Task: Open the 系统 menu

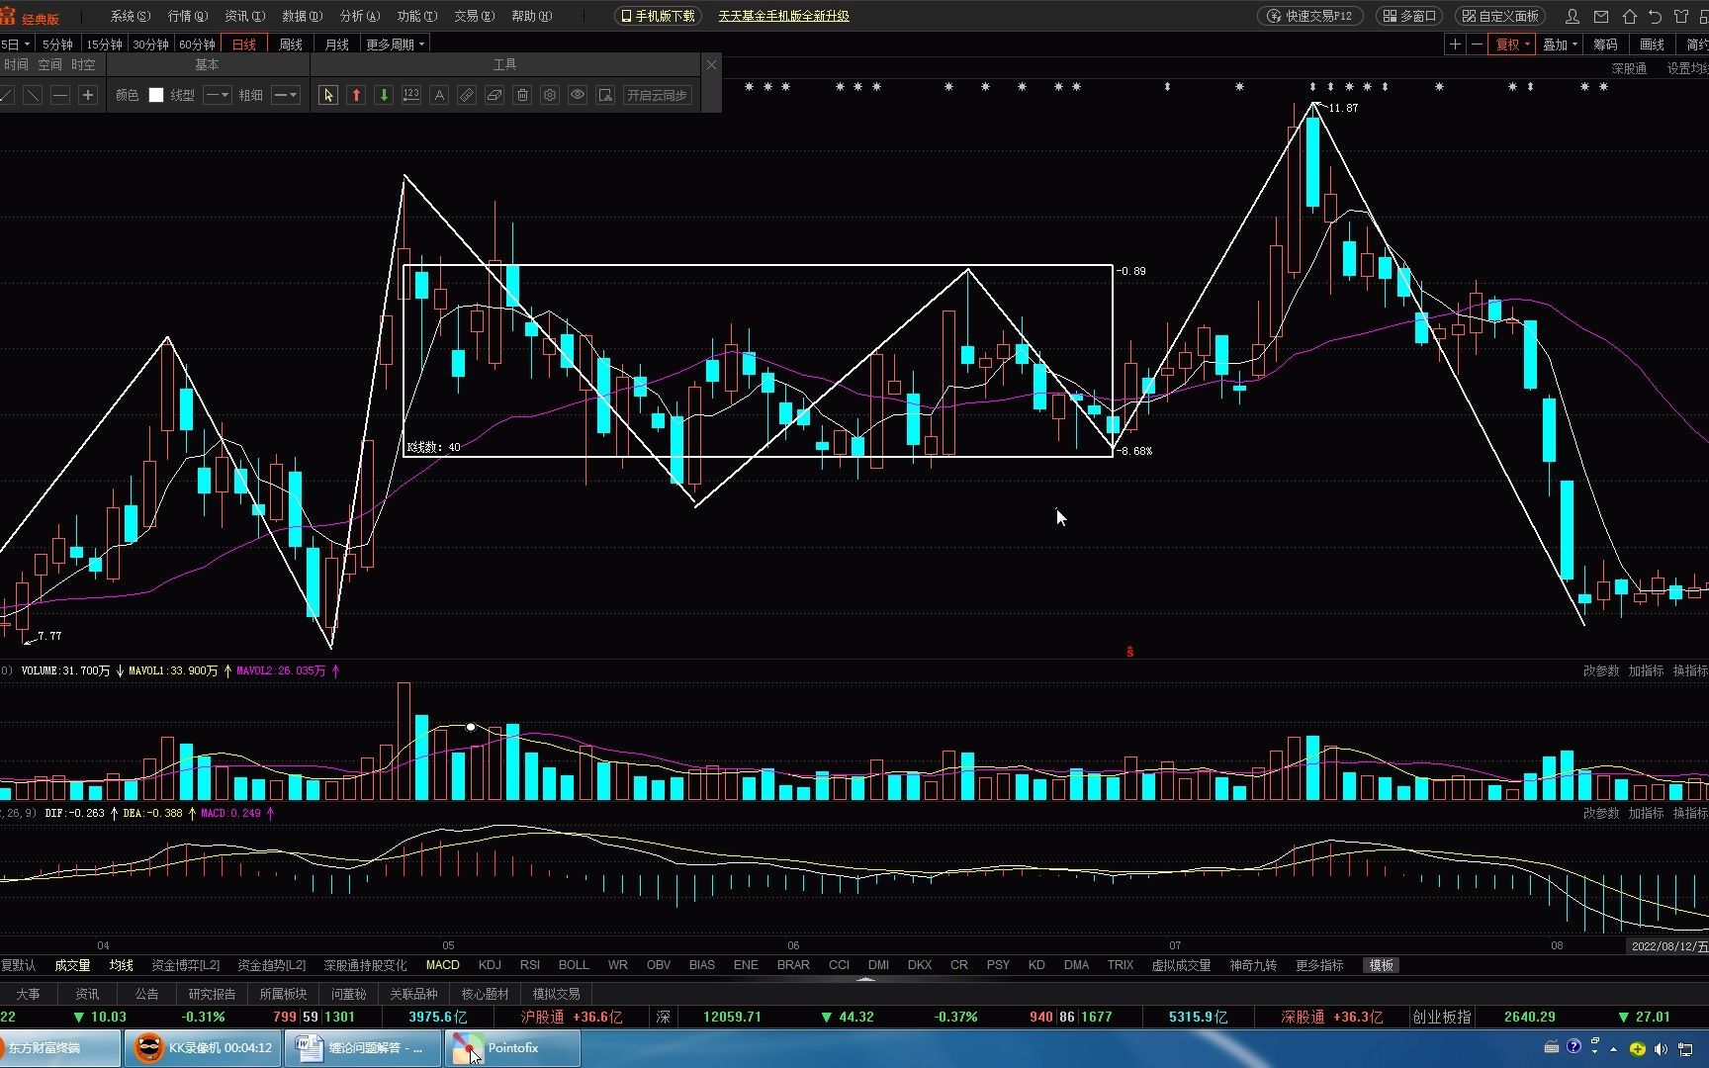Action: tap(131, 16)
